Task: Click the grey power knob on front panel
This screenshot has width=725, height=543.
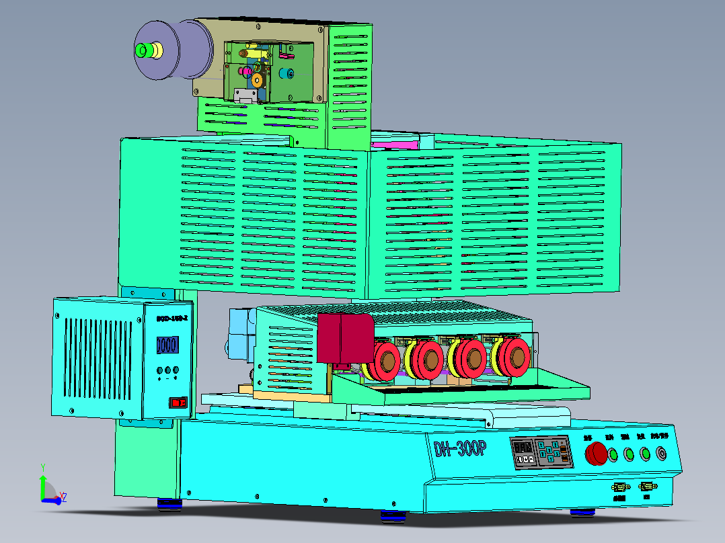Action: (662, 453)
